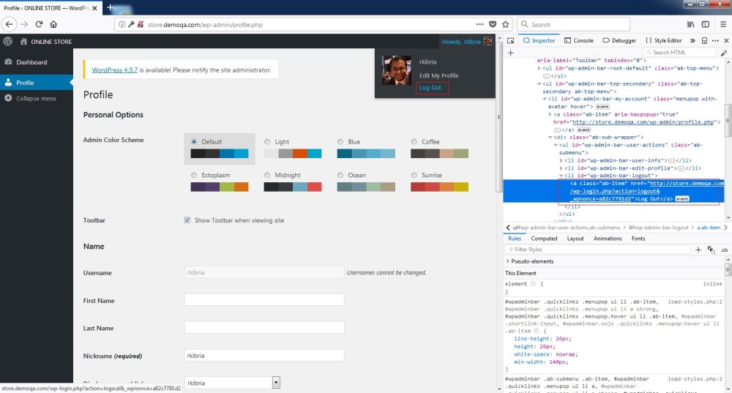Select the Light admin color scheme

(268, 142)
